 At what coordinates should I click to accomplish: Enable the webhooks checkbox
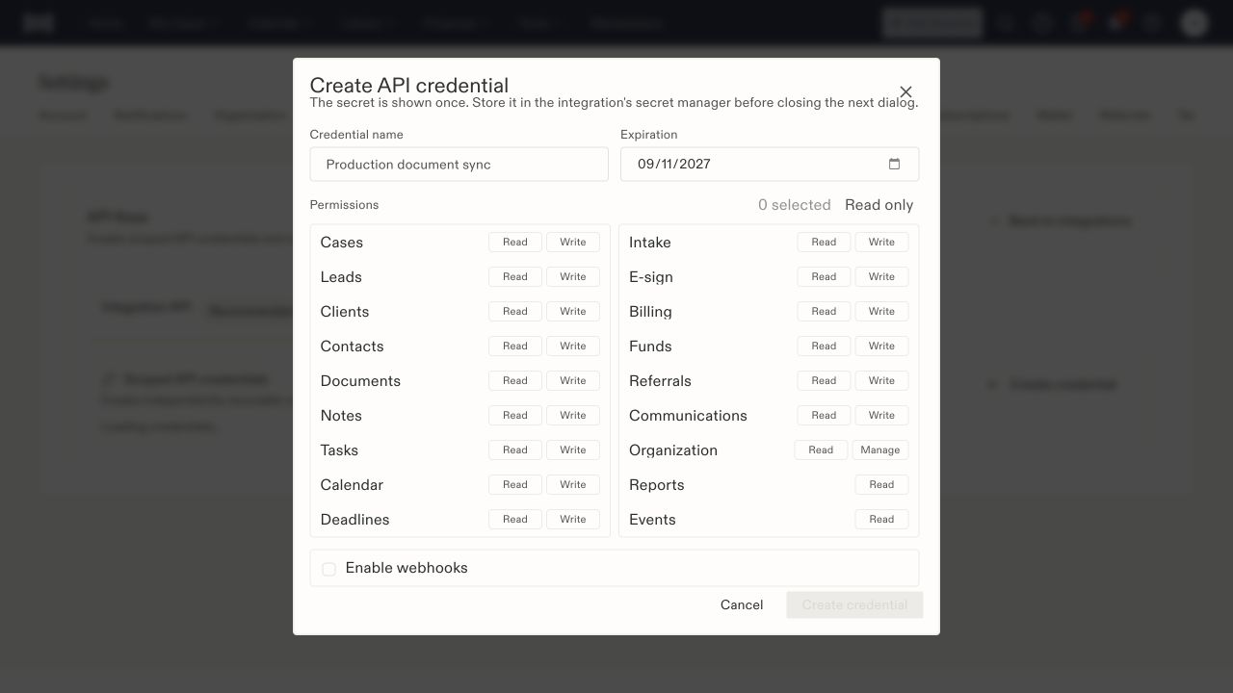328,569
